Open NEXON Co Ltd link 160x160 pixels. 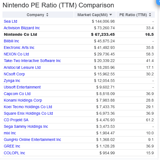tap(16, 54)
